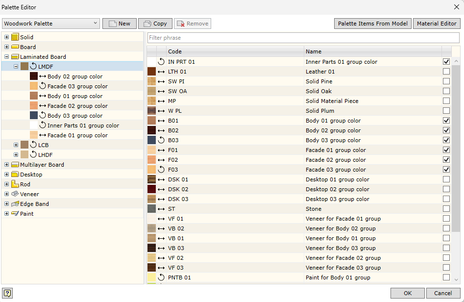The width and height of the screenshot is (464, 302).
Task: Click the Solid category wood icon
Action: tap(15, 37)
